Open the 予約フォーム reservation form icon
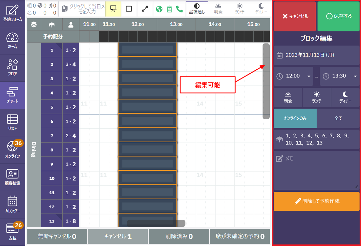Screen dimensions: 361x246 [x=12, y=13]
